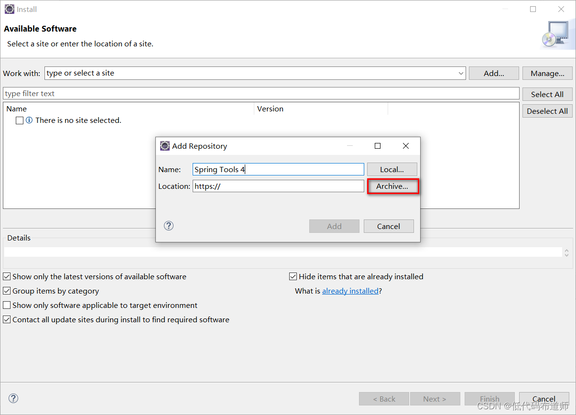
Task: Cancel the Add Repository dialog
Action: [389, 226]
